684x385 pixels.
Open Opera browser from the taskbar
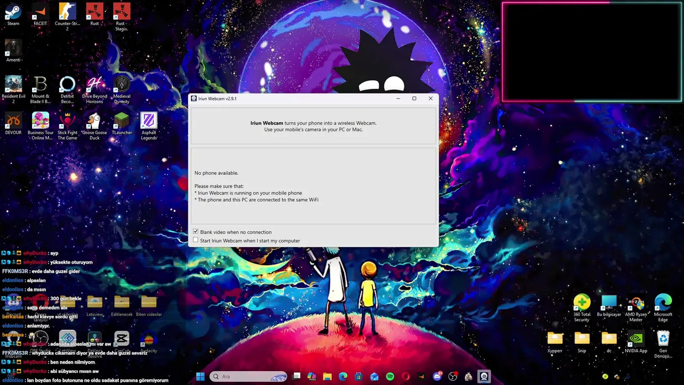click(x=406, y=376)
